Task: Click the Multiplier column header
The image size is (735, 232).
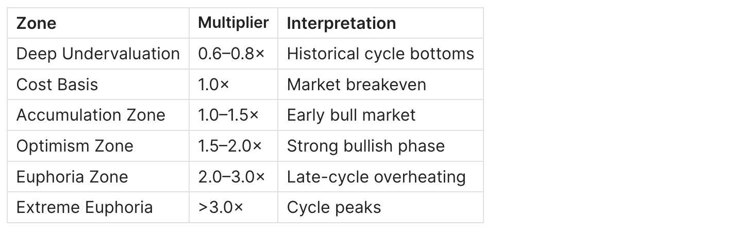Action: tap(233, 23)
